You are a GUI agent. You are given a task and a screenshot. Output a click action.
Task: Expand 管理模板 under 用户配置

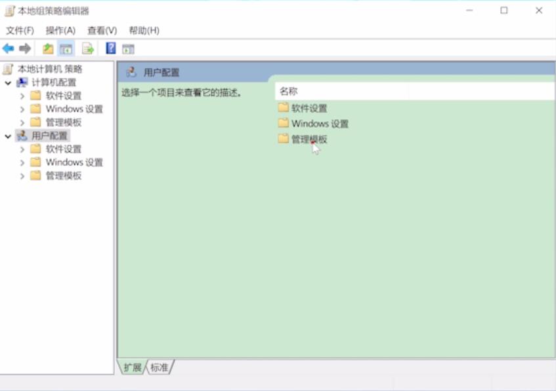pyautogui.click(x=22, y=176)
